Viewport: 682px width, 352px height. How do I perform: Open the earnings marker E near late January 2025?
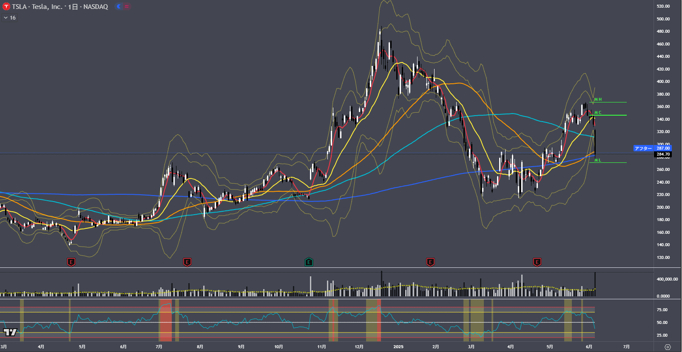coord(430,262)
